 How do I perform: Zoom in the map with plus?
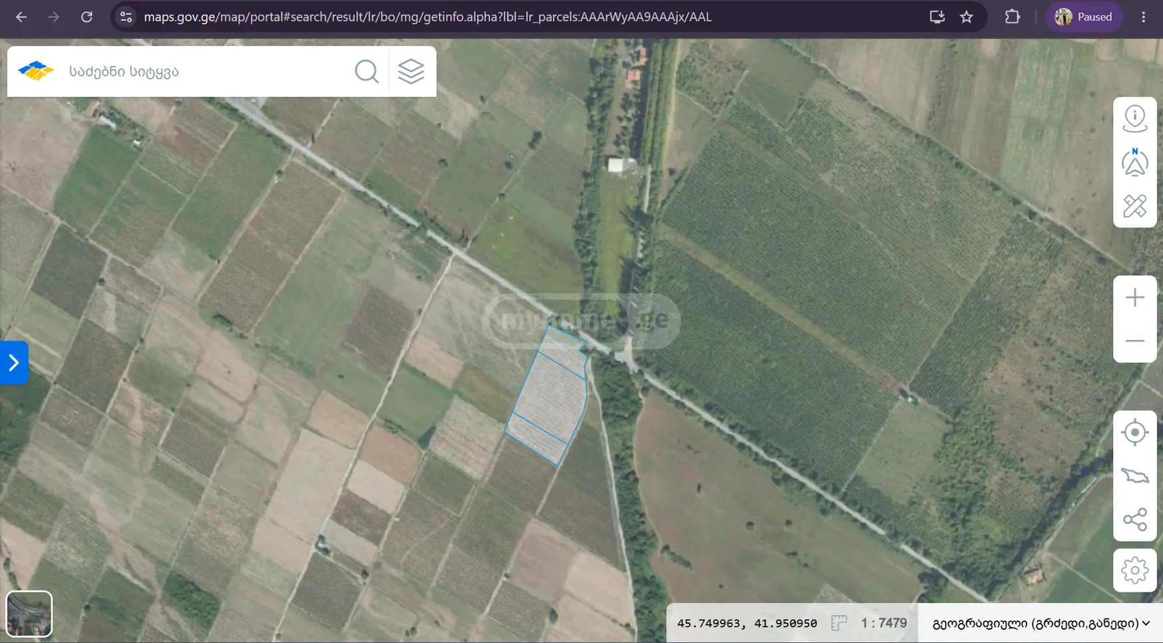point(1135,297)
